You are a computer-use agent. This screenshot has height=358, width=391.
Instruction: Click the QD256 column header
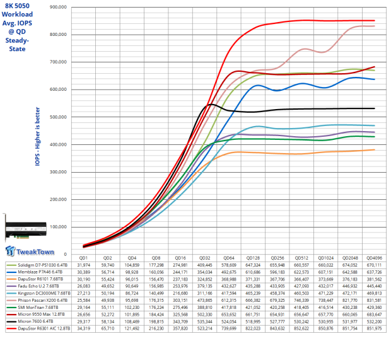point(277,258)
